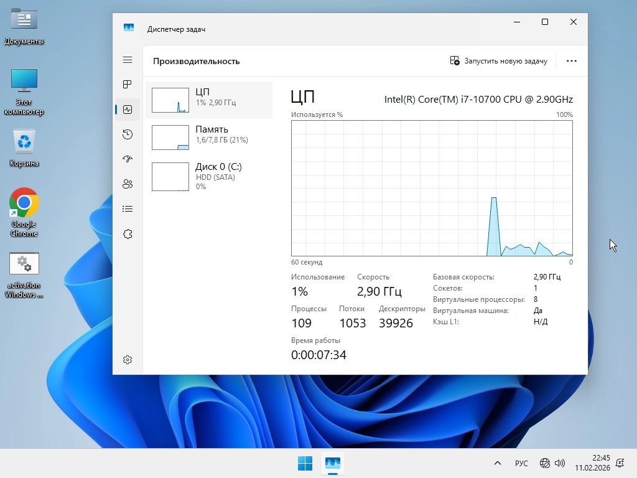Select the Корзина recycle bin icon
The height and width of the screenshot is (478, 637).
(24, 148)
